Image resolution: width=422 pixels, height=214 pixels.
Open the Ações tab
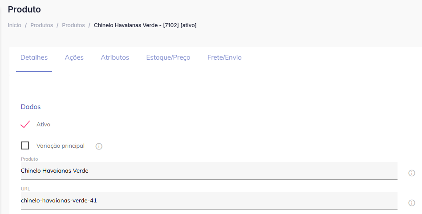tap(74, 57)
